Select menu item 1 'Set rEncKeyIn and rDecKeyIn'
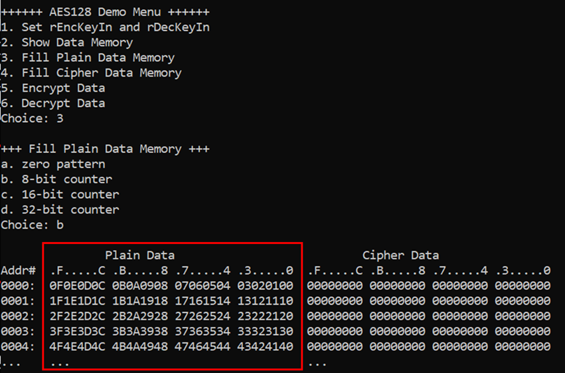The width and height of the screenshot is (565, 373). tap(105, 27)
